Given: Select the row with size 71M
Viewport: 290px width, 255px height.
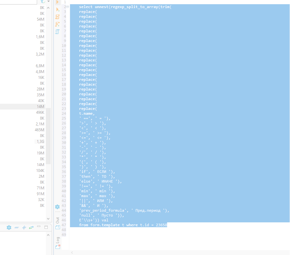Looking at the screenshot, I should (x=23, y=188).
